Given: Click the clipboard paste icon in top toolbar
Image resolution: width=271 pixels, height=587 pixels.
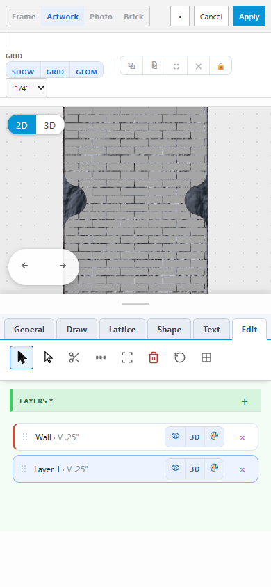Looking at the screenshot, I should coord(154,66).
